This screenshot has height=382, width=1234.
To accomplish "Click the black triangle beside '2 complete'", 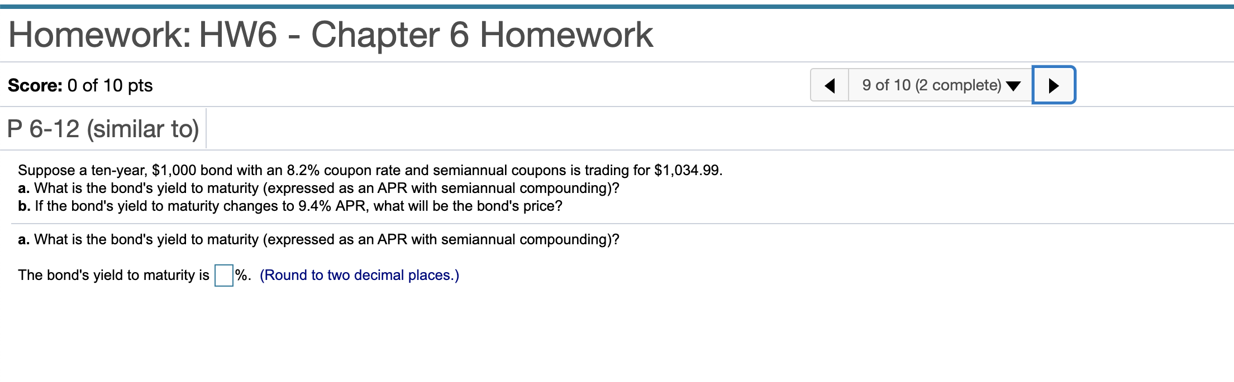I will [x=1013, y=86].
